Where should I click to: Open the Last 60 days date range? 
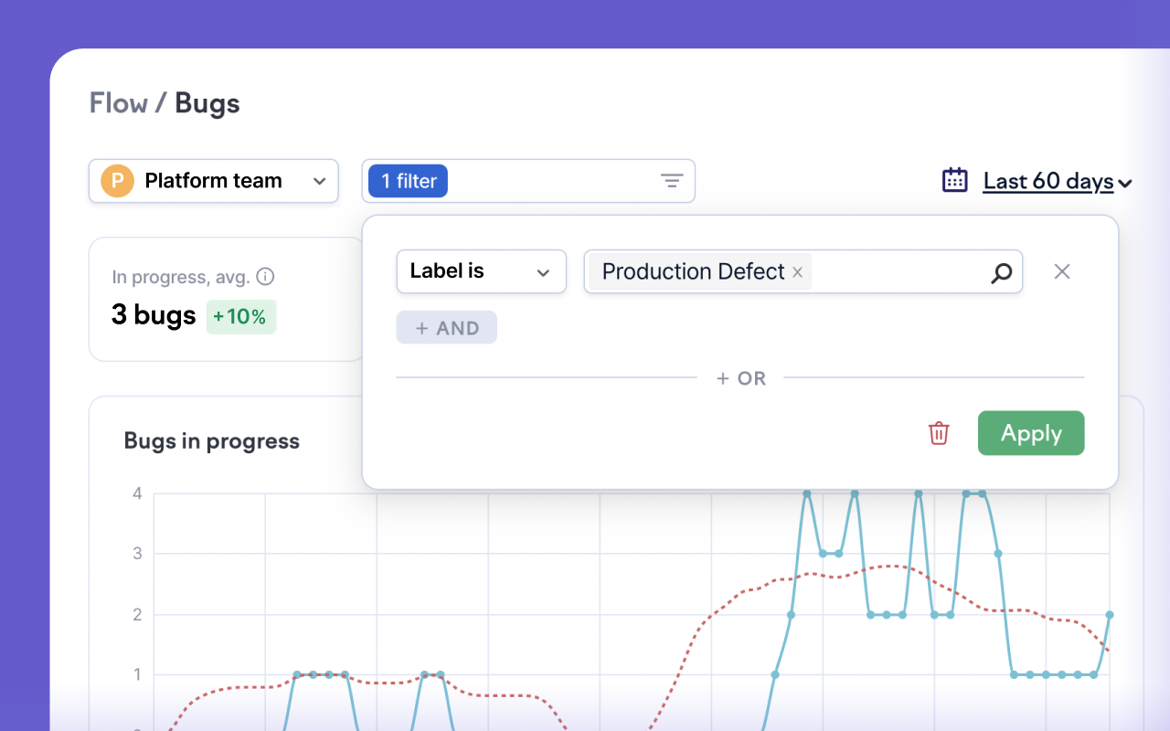(1057, 182)
